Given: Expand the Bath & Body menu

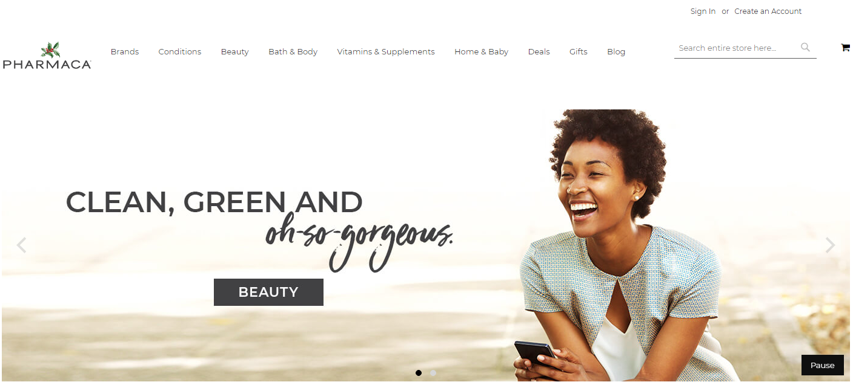Looking at the screenshot, I should 293,52.
